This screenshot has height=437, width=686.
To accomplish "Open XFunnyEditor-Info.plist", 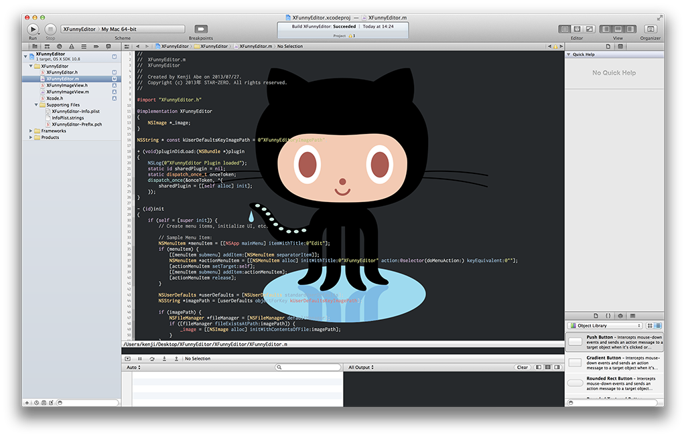I will pyautogui.click(x=75, y=112).
